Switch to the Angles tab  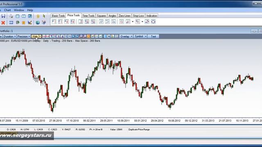[112, 16]
